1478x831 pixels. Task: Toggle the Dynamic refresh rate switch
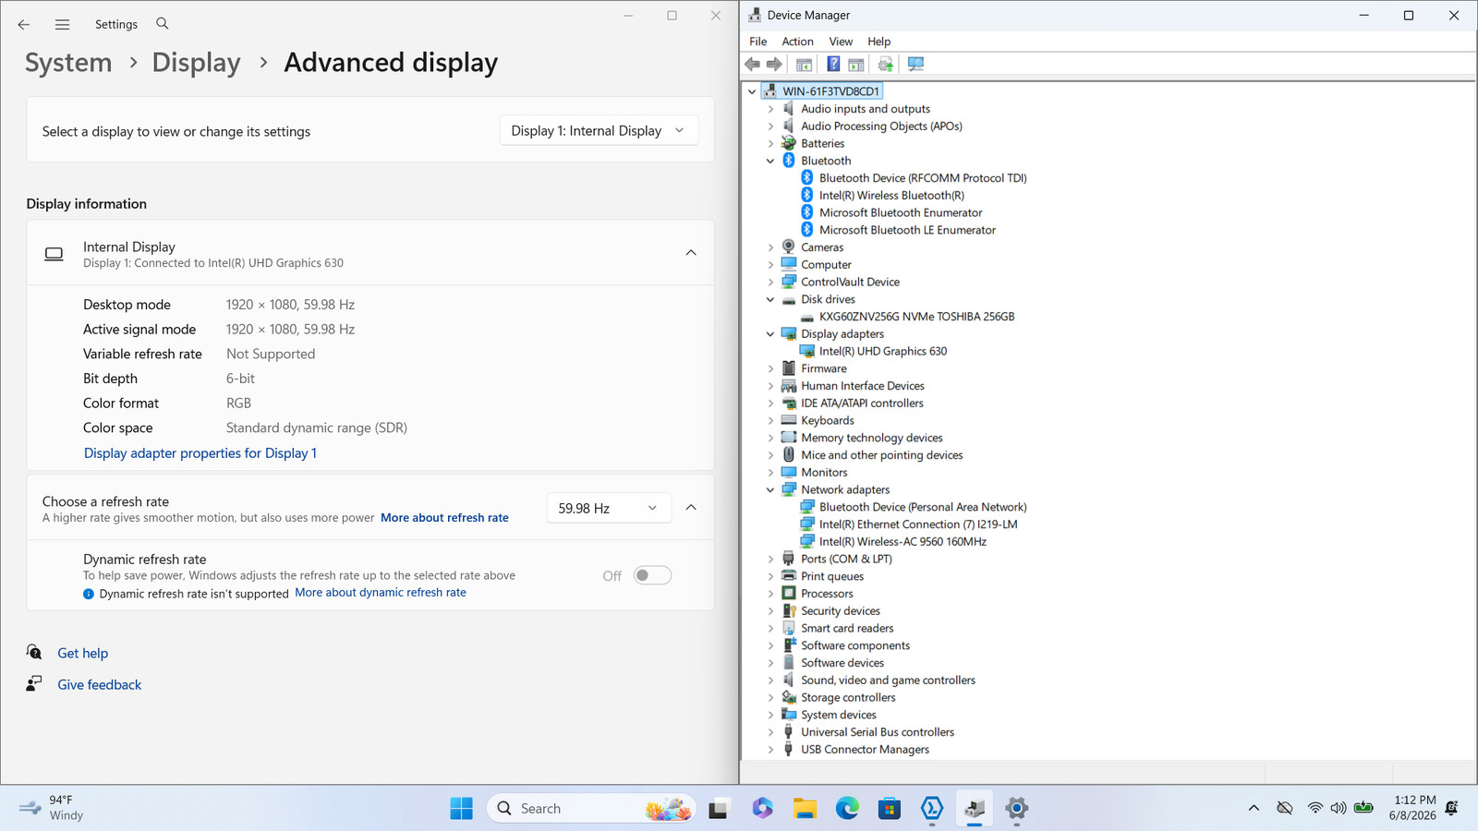[652, 575]
